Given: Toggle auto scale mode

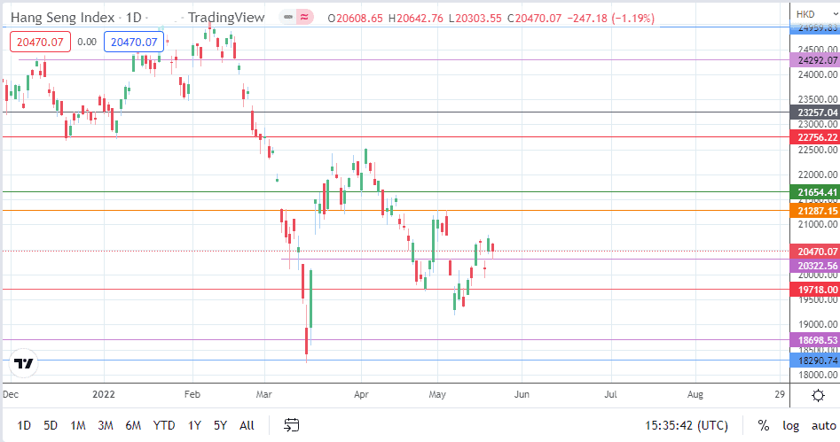Looking at the screenshot, I should (x=823, y=425).
